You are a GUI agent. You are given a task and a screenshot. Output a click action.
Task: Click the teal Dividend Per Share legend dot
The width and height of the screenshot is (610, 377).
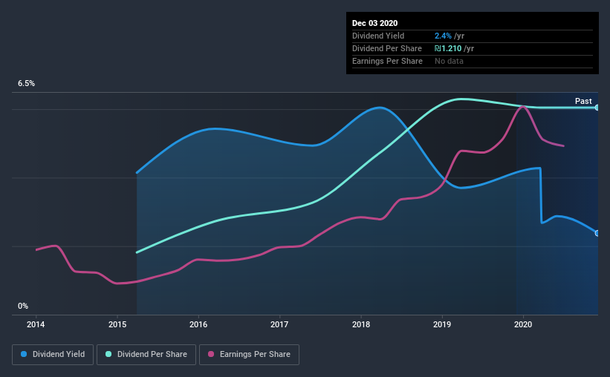click(108, 354)
